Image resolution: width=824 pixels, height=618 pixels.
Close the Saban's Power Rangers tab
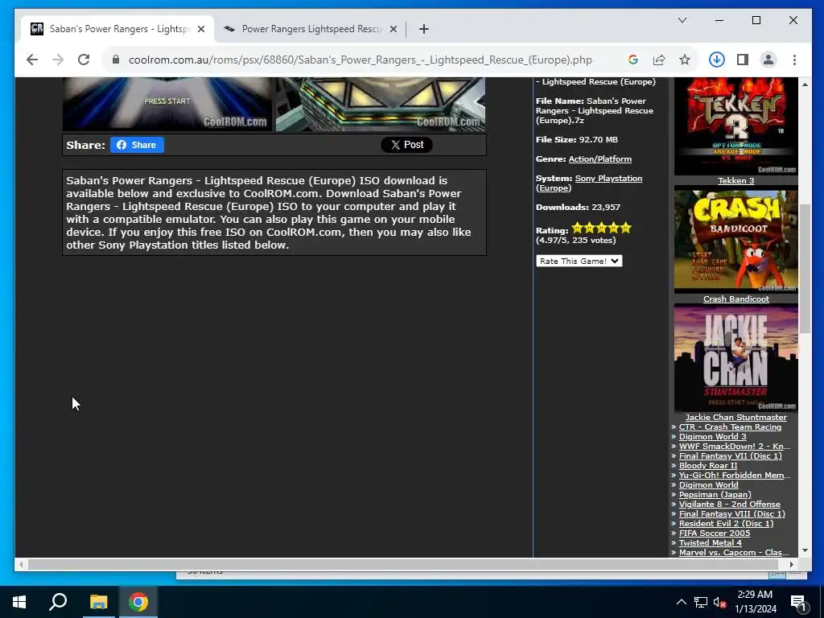(201, 30)
